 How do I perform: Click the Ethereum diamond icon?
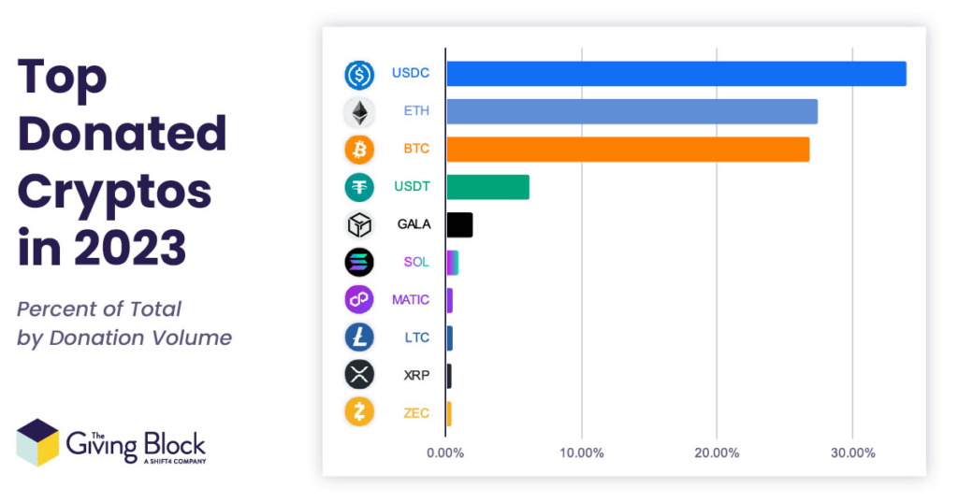click(x=359, y=113)
